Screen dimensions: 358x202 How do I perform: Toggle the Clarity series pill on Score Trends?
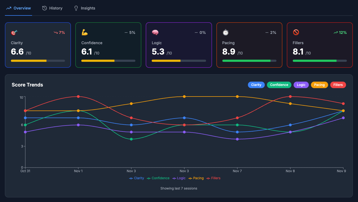click(x=256, y=85)
